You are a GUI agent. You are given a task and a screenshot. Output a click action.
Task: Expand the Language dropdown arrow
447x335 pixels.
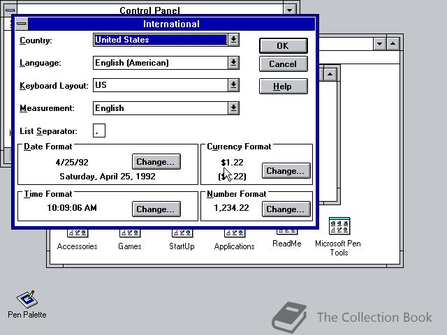click(x=233, y=63)
